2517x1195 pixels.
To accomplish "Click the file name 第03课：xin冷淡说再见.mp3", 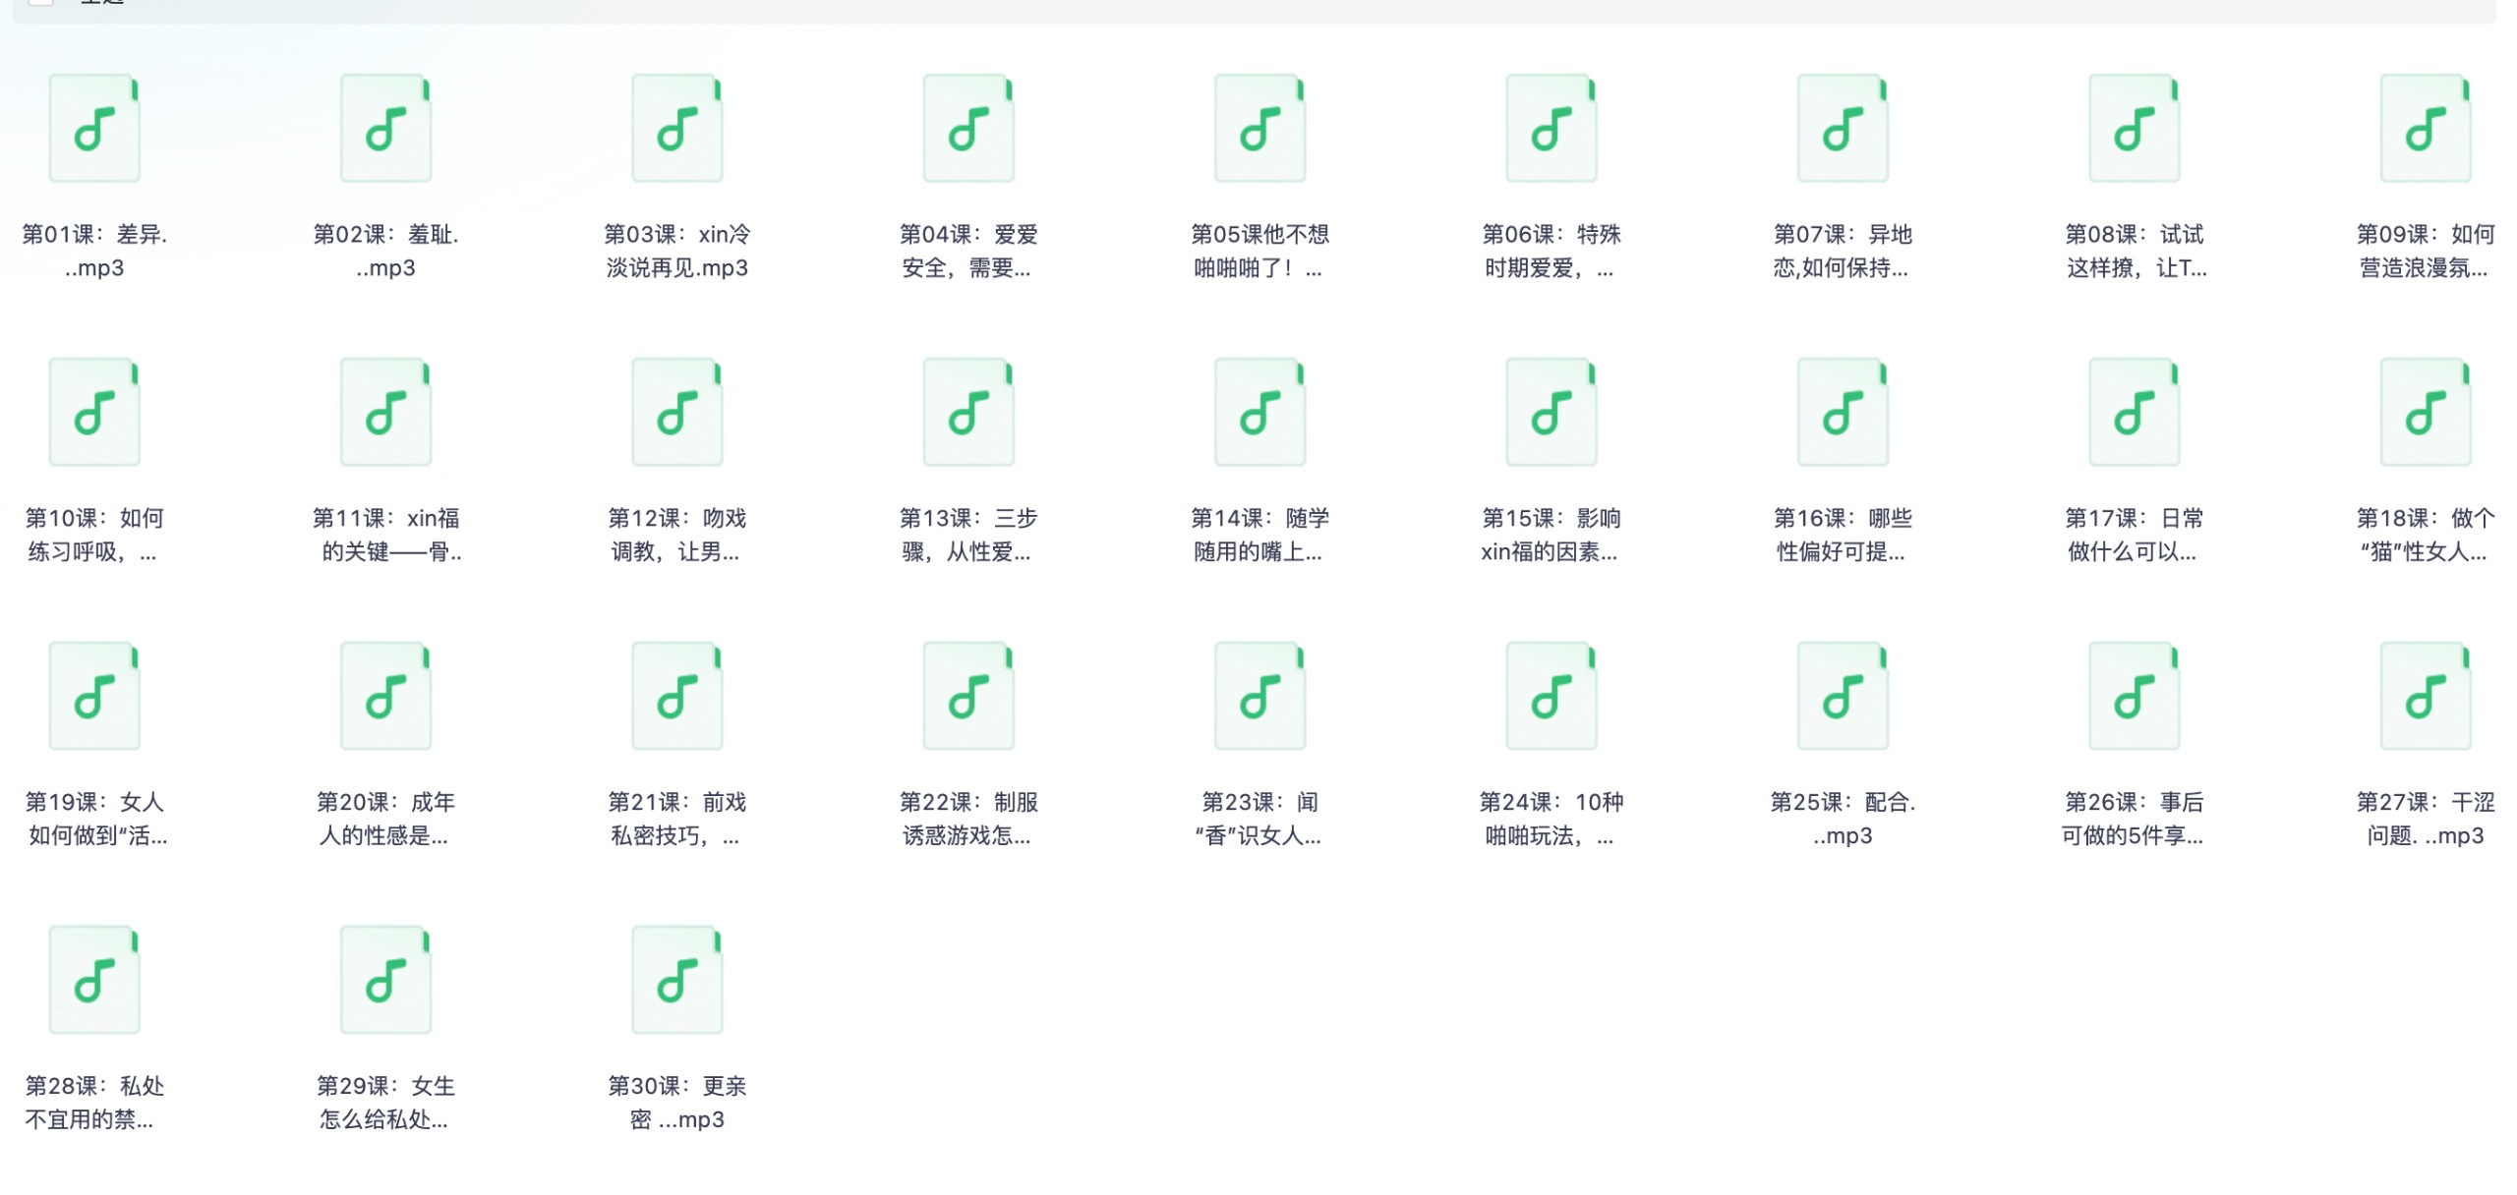I will [x=677, y=251].
